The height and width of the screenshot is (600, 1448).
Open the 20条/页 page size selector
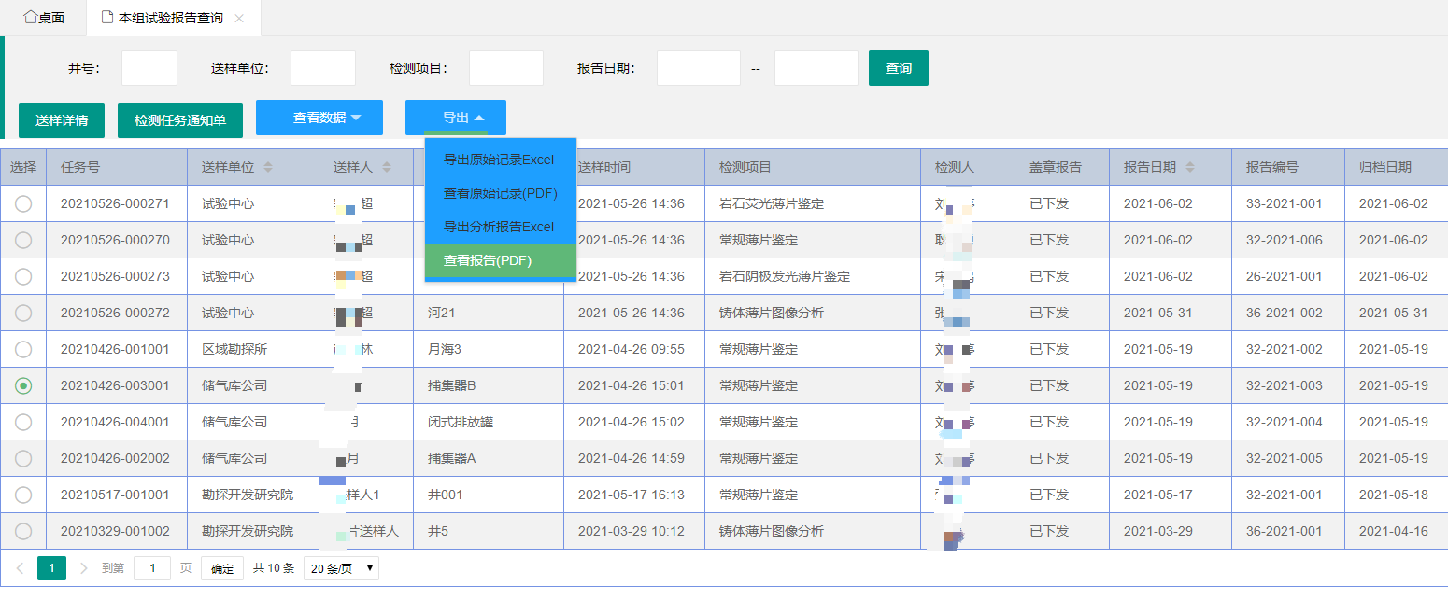[x=341, y=567]
